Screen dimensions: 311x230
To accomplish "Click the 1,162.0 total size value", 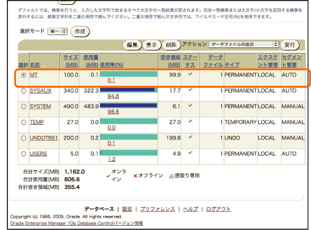I will [x=75, y=172].
